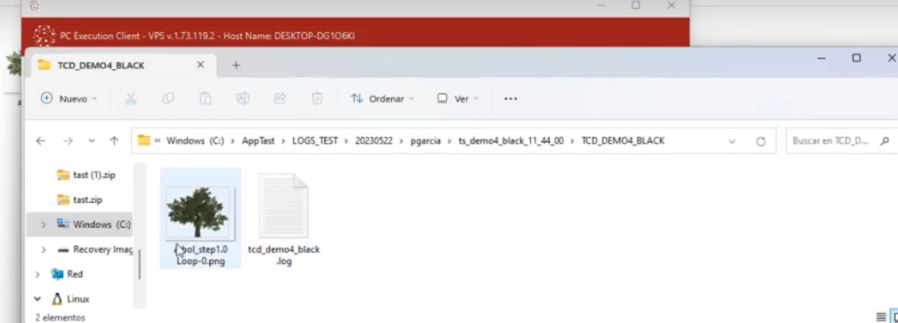Screen dimensions: 898x323
Task: Click Windows (C:) in address bar
Action: pos(195,141)
